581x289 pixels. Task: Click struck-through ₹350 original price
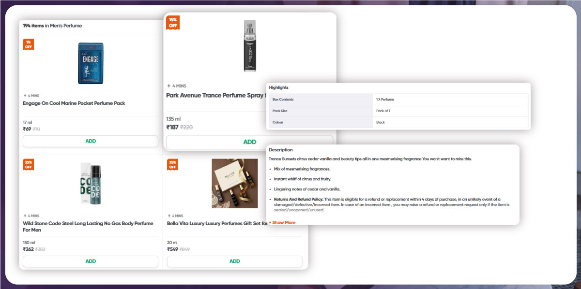(41, 249)
